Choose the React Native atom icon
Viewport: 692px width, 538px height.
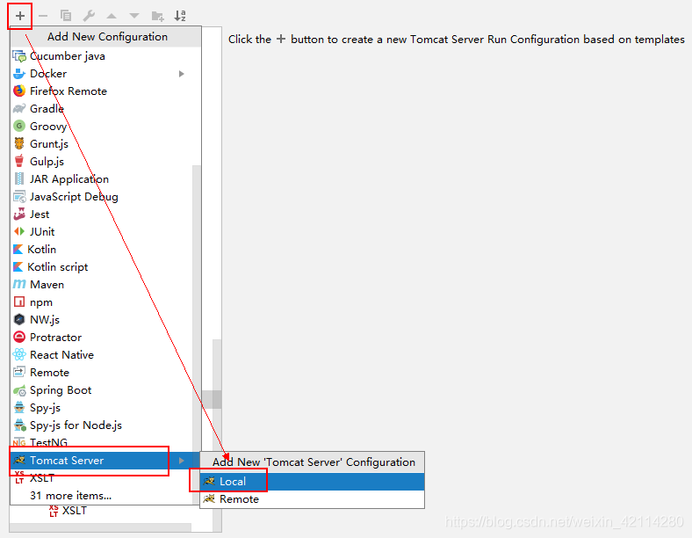tap(19, 354)
